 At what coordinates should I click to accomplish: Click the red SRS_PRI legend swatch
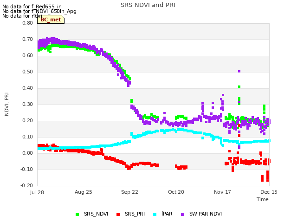pyautogui.click(x=118, y=214)
